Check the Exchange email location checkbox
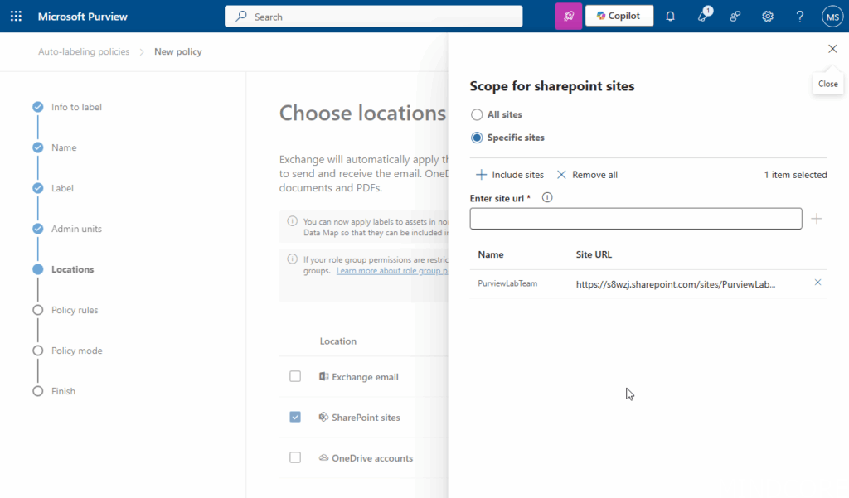 tap(295, 376)
